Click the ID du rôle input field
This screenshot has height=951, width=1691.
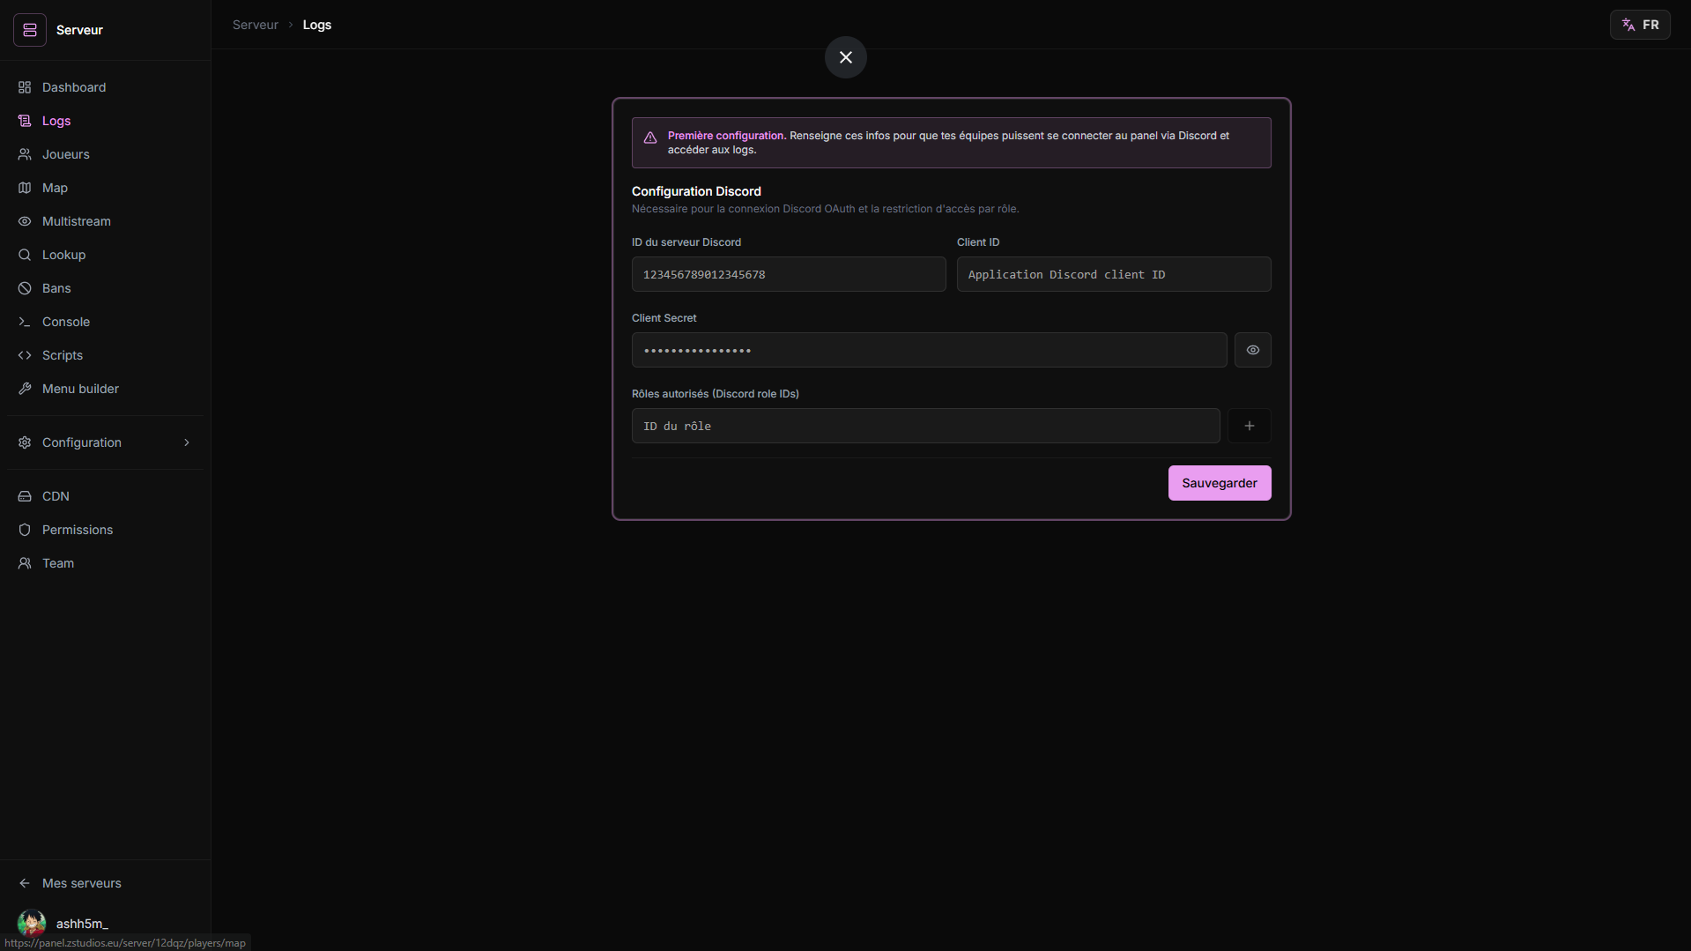coord(925,426)
